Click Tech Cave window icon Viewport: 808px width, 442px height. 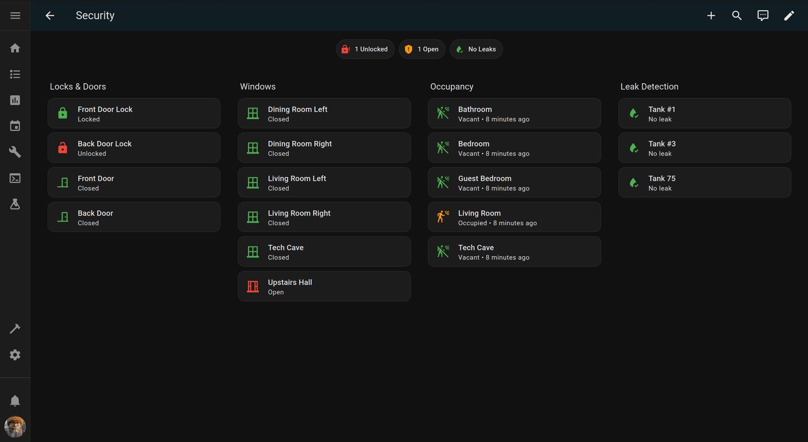[253, 252]
